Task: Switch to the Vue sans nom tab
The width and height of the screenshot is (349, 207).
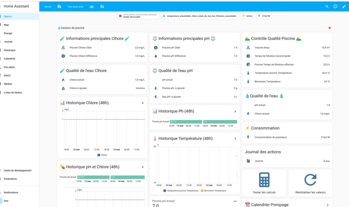Action: 75,7
